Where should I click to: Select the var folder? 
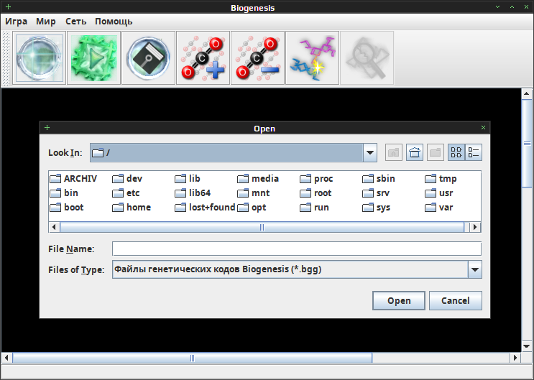439,208
